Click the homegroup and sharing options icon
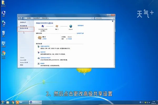The image size is (158, 105). [x=38, y=58]
